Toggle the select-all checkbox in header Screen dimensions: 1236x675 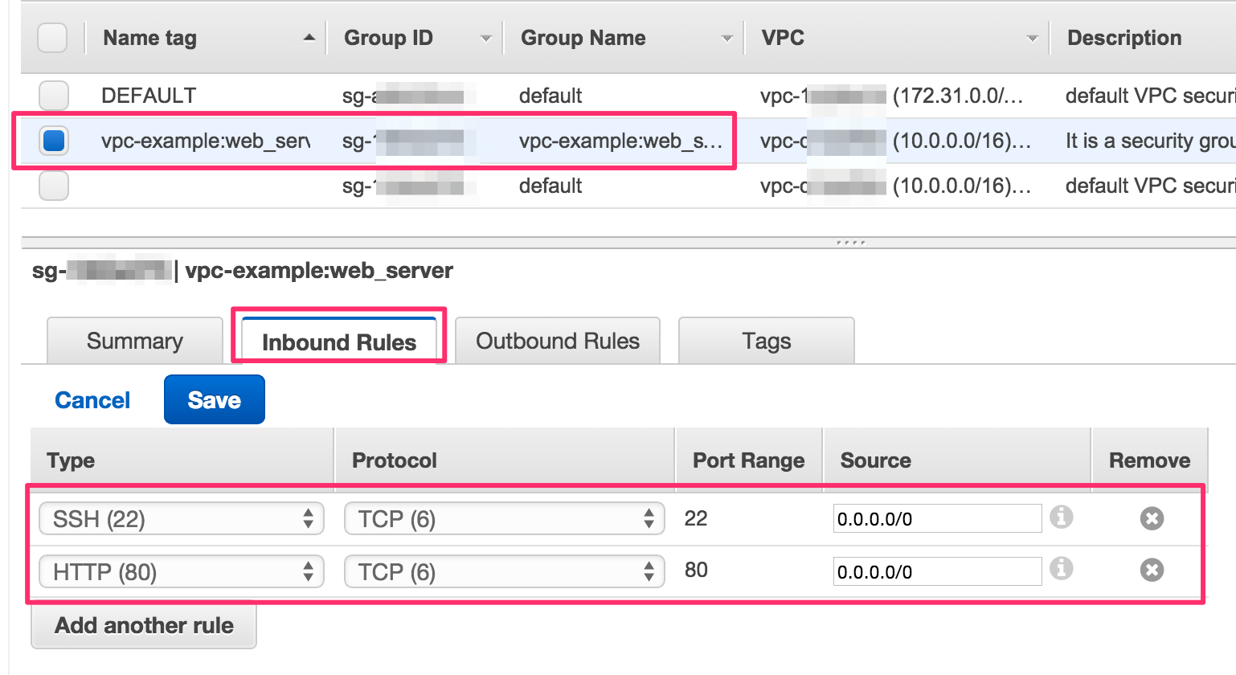(53, 38)
